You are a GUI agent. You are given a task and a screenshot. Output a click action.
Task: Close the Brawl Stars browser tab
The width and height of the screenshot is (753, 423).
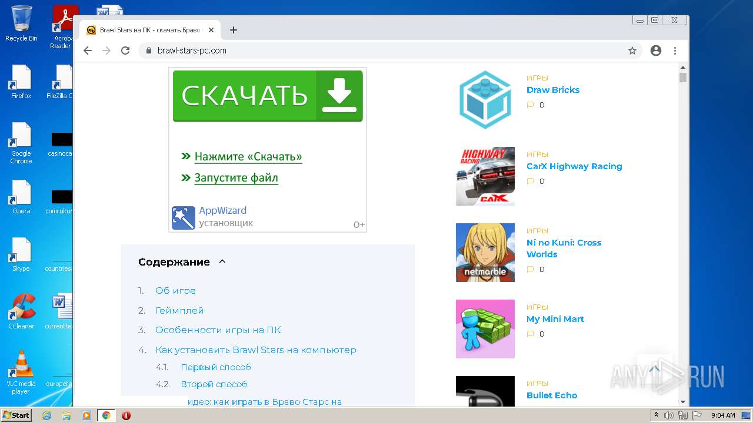pyautogui.click(x=211, y=30)
